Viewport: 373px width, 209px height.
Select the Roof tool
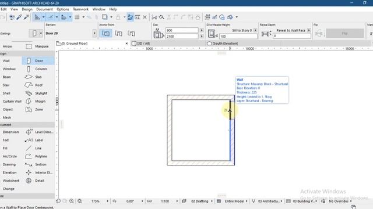pos(38,85)
